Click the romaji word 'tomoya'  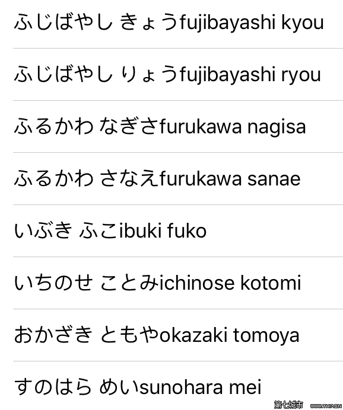point(266,336)
